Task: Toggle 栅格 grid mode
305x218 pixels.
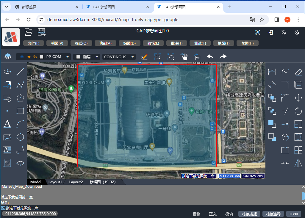Action: pos(196,214)
